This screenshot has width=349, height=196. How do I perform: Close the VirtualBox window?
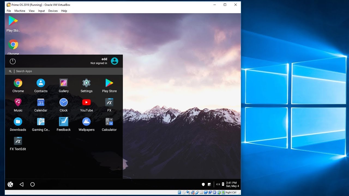point(236,5)
